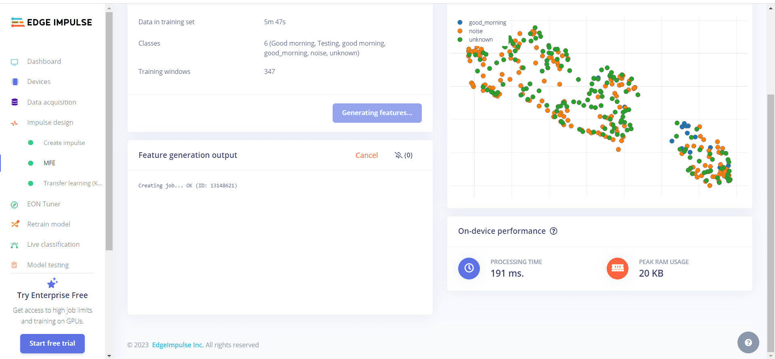Click the Data acquisition database icon
This screenshot has width=775, height=359.
pos(15,102)
